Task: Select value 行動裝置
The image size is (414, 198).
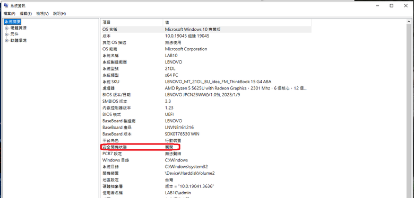Action: coord(173,141)
